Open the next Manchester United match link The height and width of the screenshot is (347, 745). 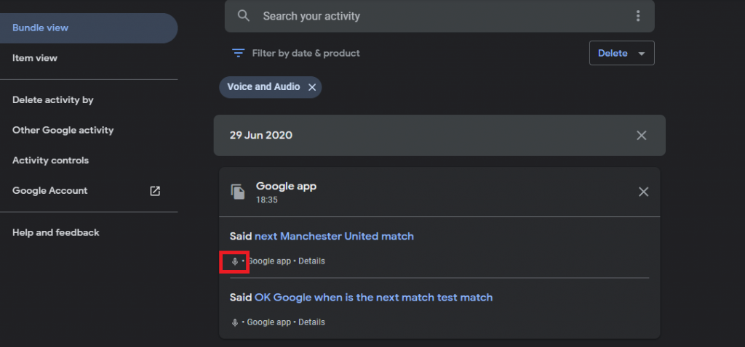pos(334,236)
